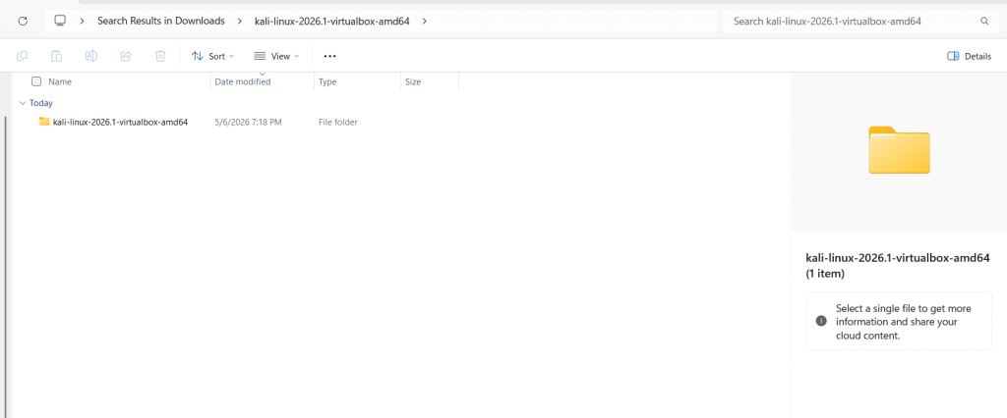
Task: Click the search magnifier icon
Action: click(x=984, y=22)
